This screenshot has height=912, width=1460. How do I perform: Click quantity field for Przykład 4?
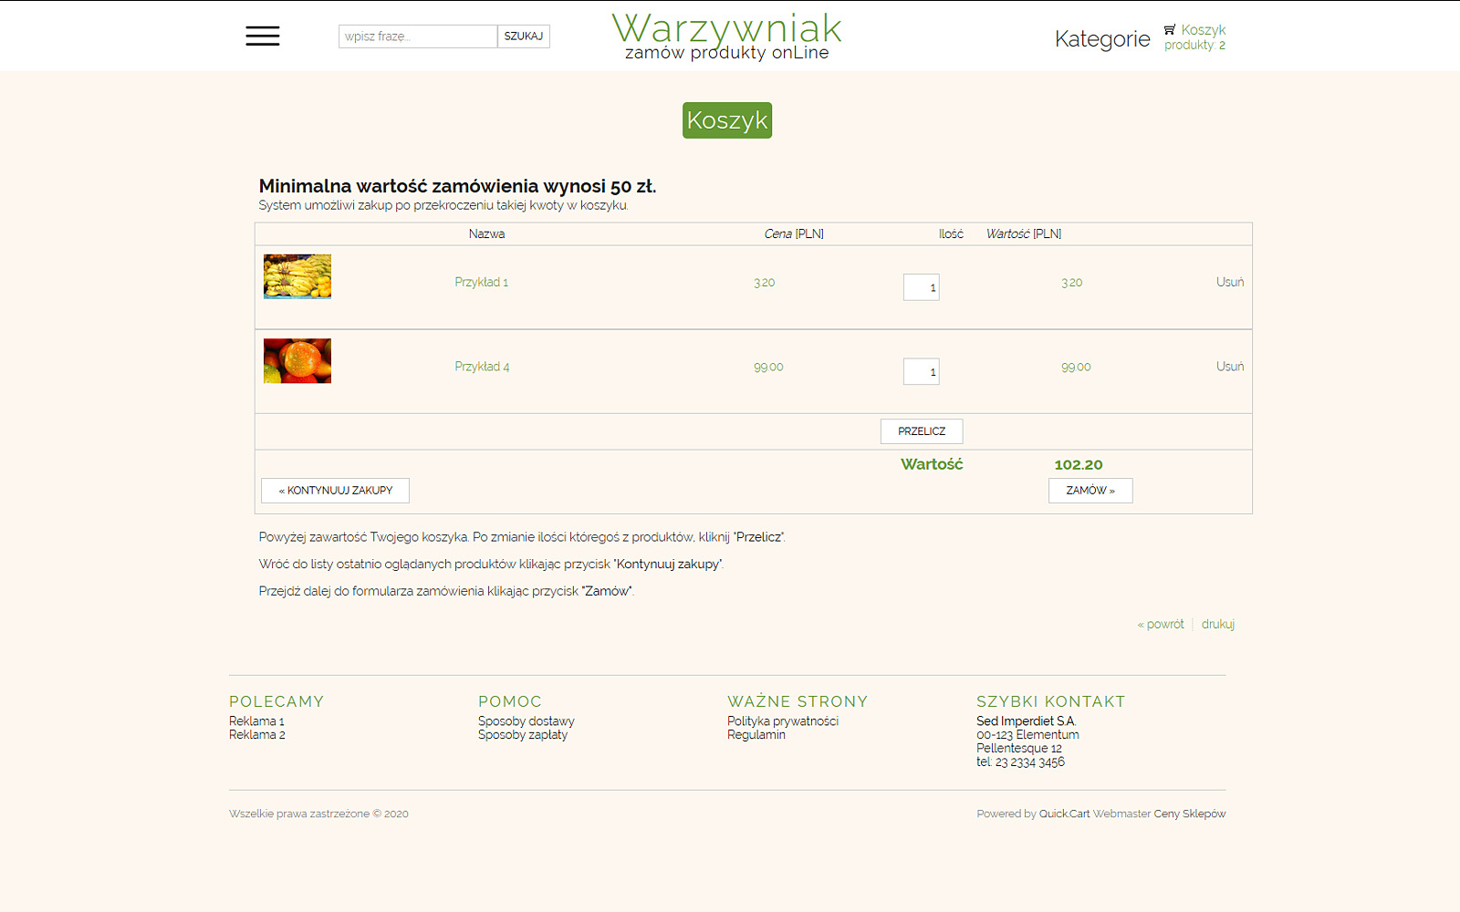pyautogui.click(x=921, y=371)
